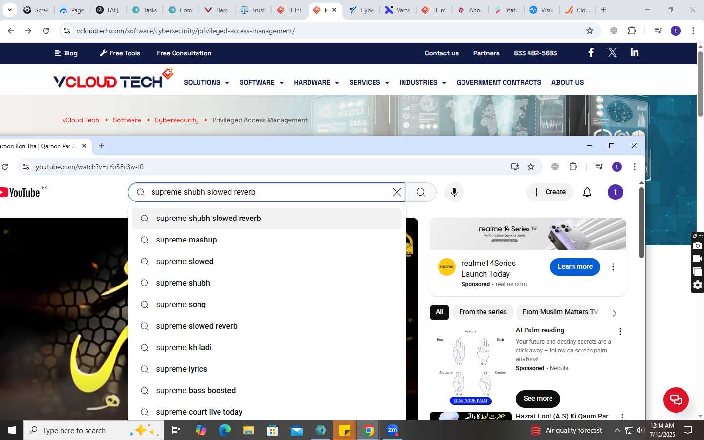Show next filter chips arrow
Image resolution: width=704 pixels, height=440 pixels.
tap(615, 313)
